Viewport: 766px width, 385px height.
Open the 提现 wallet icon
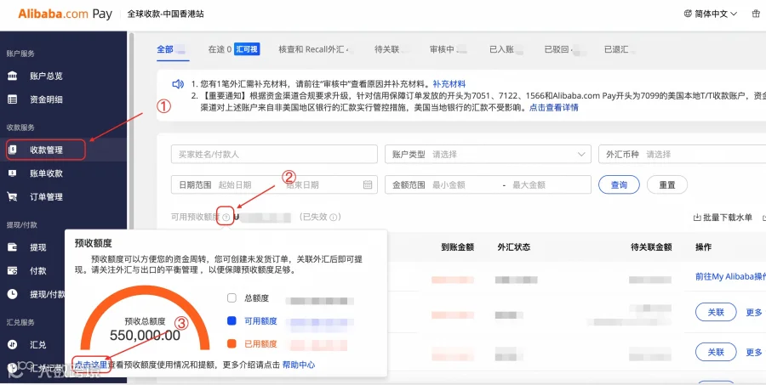coord(12,247)
